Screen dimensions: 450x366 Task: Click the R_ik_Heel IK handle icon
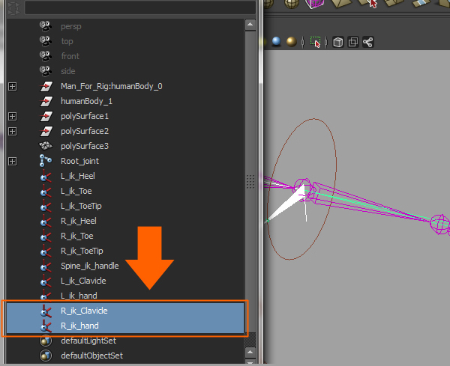click(46, 221)
